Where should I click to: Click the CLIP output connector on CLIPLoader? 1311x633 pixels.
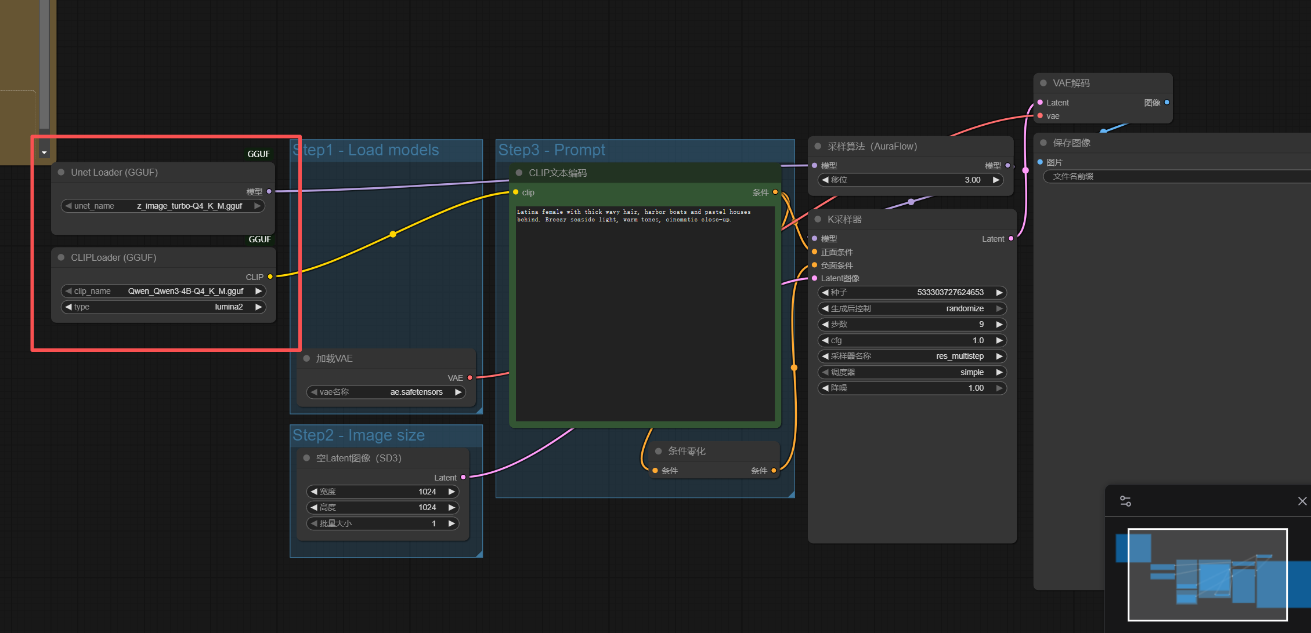tap(270, 277)
